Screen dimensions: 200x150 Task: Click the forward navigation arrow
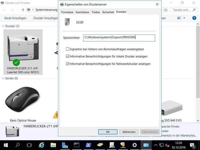point(12,10)
